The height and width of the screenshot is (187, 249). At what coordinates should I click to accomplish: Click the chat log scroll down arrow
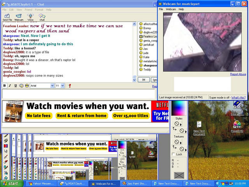[134, 80]
